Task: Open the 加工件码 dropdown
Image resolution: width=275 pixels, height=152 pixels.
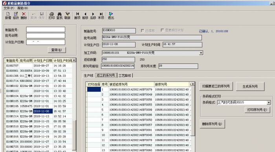Action: (201, 53)
